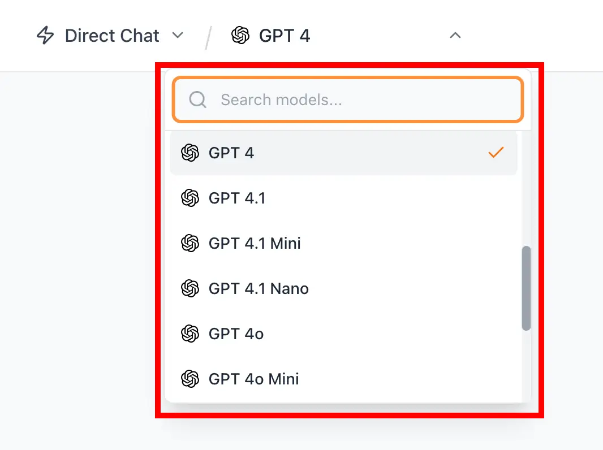Click the OpenAI icon beside GPT 4o
603x450 pixels.
point(190,334)
